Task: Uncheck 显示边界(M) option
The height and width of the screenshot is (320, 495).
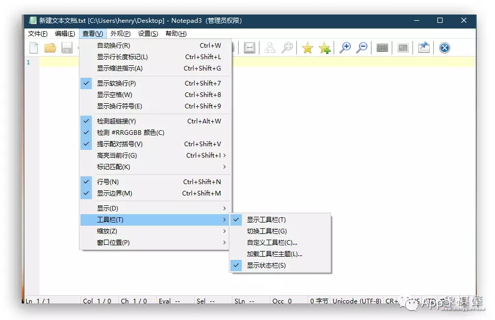Action: tap(156, 193)
